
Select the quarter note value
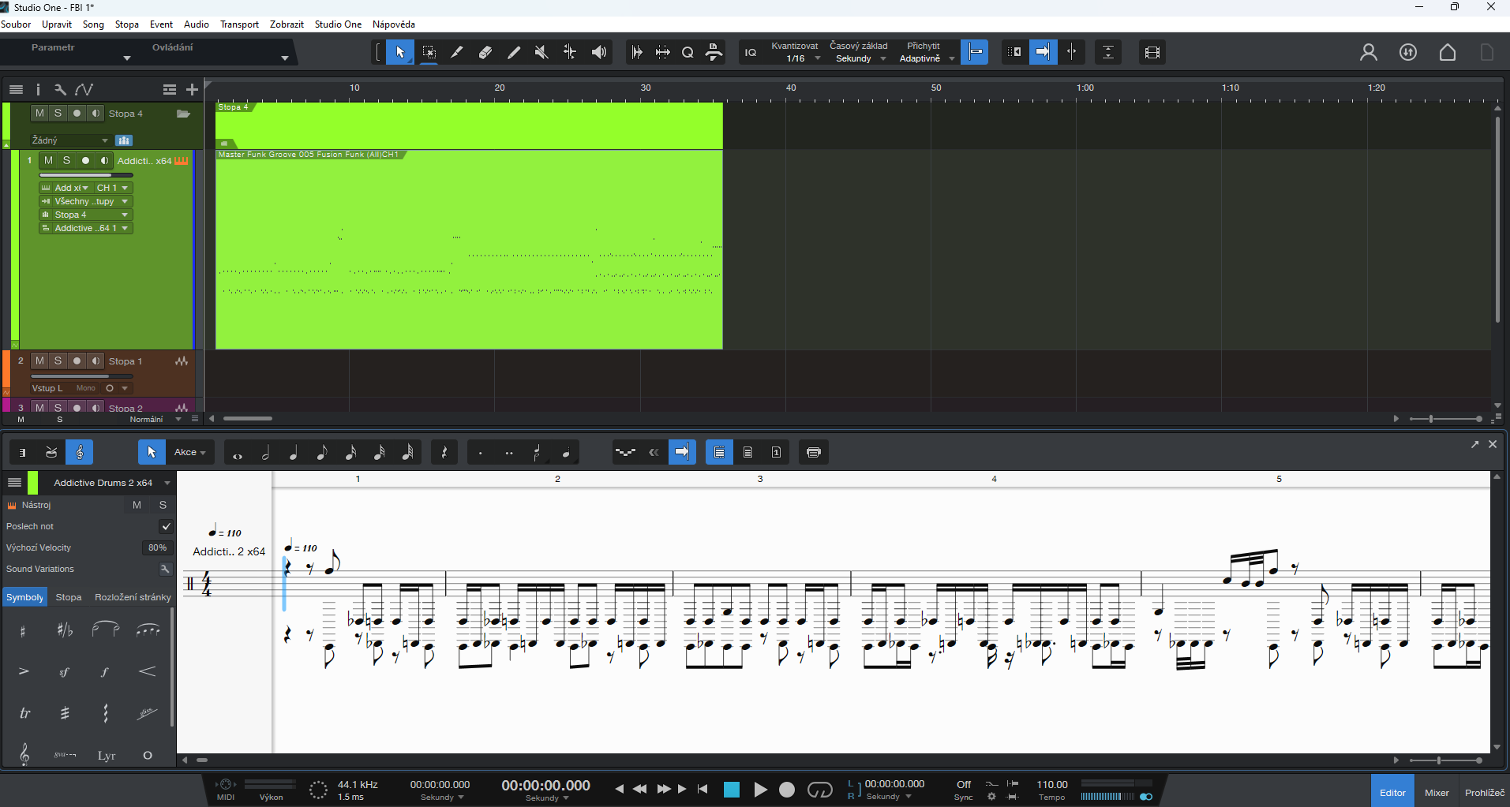[x=294, y=453]
